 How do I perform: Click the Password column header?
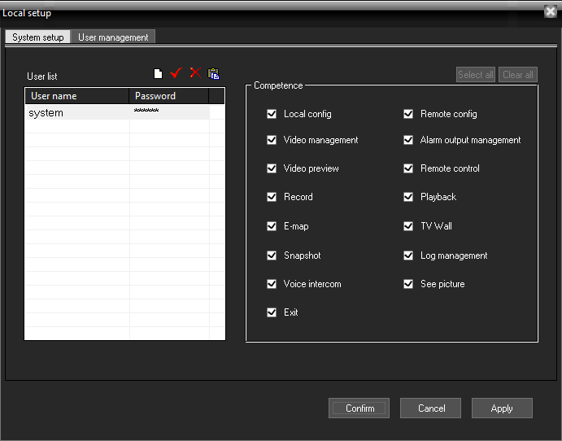(168, 96)
